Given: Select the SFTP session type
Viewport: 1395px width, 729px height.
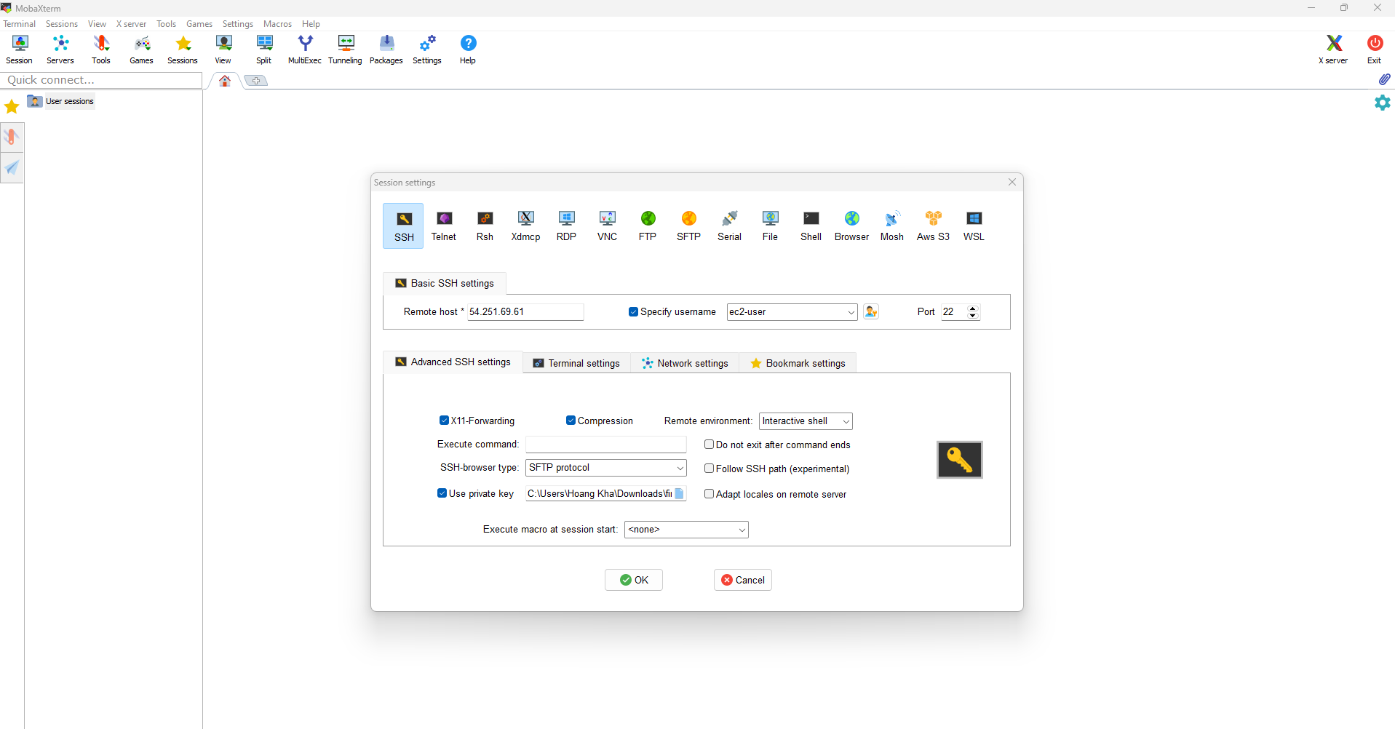Looking at the screenshot, I should (x=688, y=226).
